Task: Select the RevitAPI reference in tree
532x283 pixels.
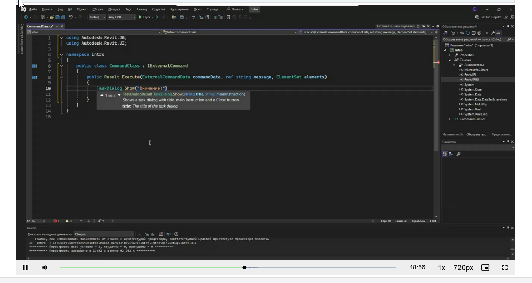Action: tap(470, 74)
